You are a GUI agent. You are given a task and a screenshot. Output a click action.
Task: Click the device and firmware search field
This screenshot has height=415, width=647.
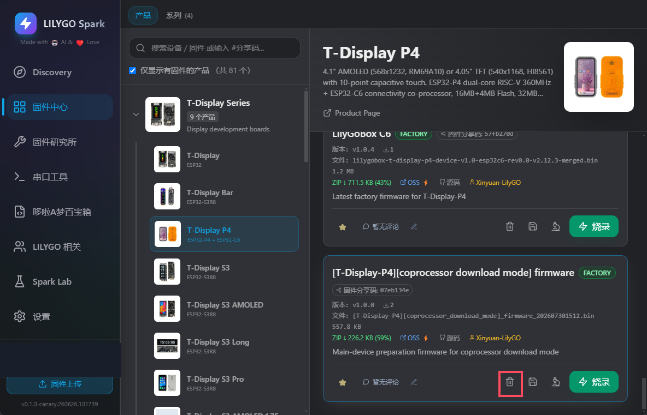(x=215, y=48)
